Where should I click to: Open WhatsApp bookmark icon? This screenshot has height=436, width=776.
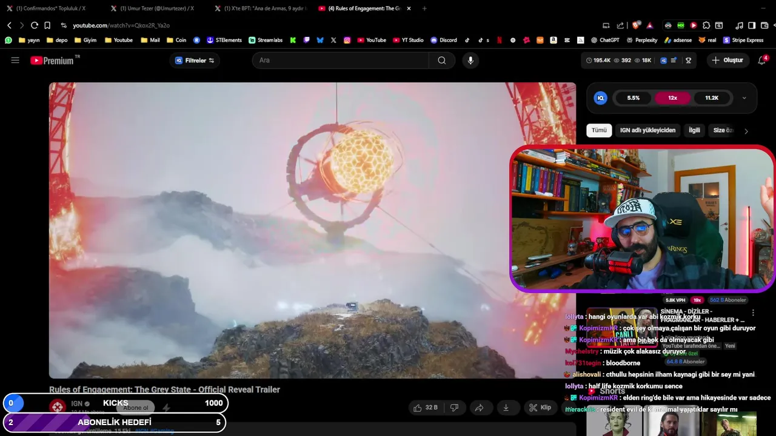pyautogui.click(x=8, y=40)
